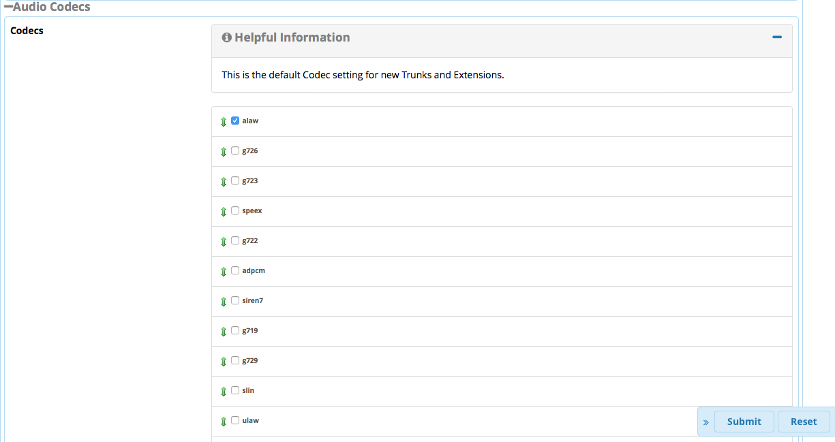This screenshot has height=442, width=835.
Task: Click the Reset button
Action: pyautogui.click(x=804, y=422)
